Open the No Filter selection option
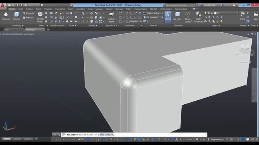Viewport: 259px width, 145px height. [x=177, y=16]
